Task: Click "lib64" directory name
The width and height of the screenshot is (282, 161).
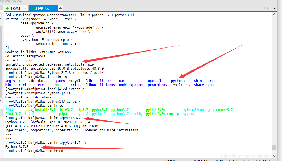Action: click(91, 85)
